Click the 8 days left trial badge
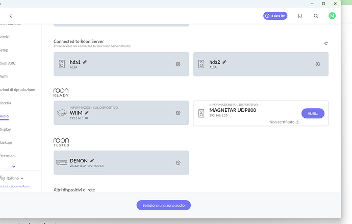This screenshot has height=224, width=352. click(x=275, y=16)
